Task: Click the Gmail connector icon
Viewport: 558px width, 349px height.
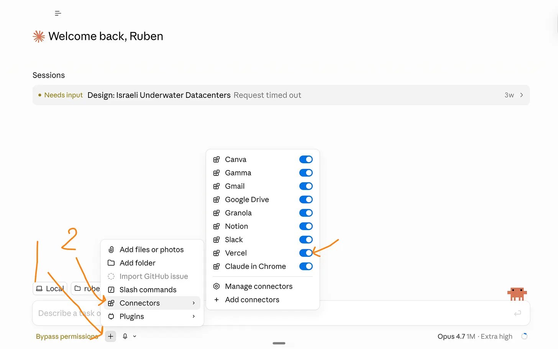Action: [217, 186]
